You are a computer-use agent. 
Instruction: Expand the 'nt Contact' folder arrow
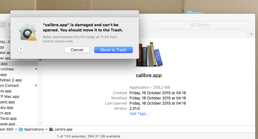coord(36,85)
